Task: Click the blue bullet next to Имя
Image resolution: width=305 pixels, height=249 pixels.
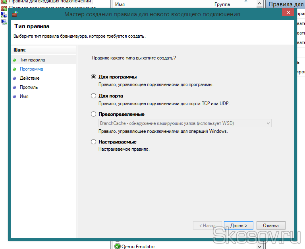Action: click(14, 96)
